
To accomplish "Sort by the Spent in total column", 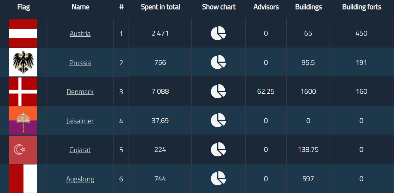I will [160, 7].
